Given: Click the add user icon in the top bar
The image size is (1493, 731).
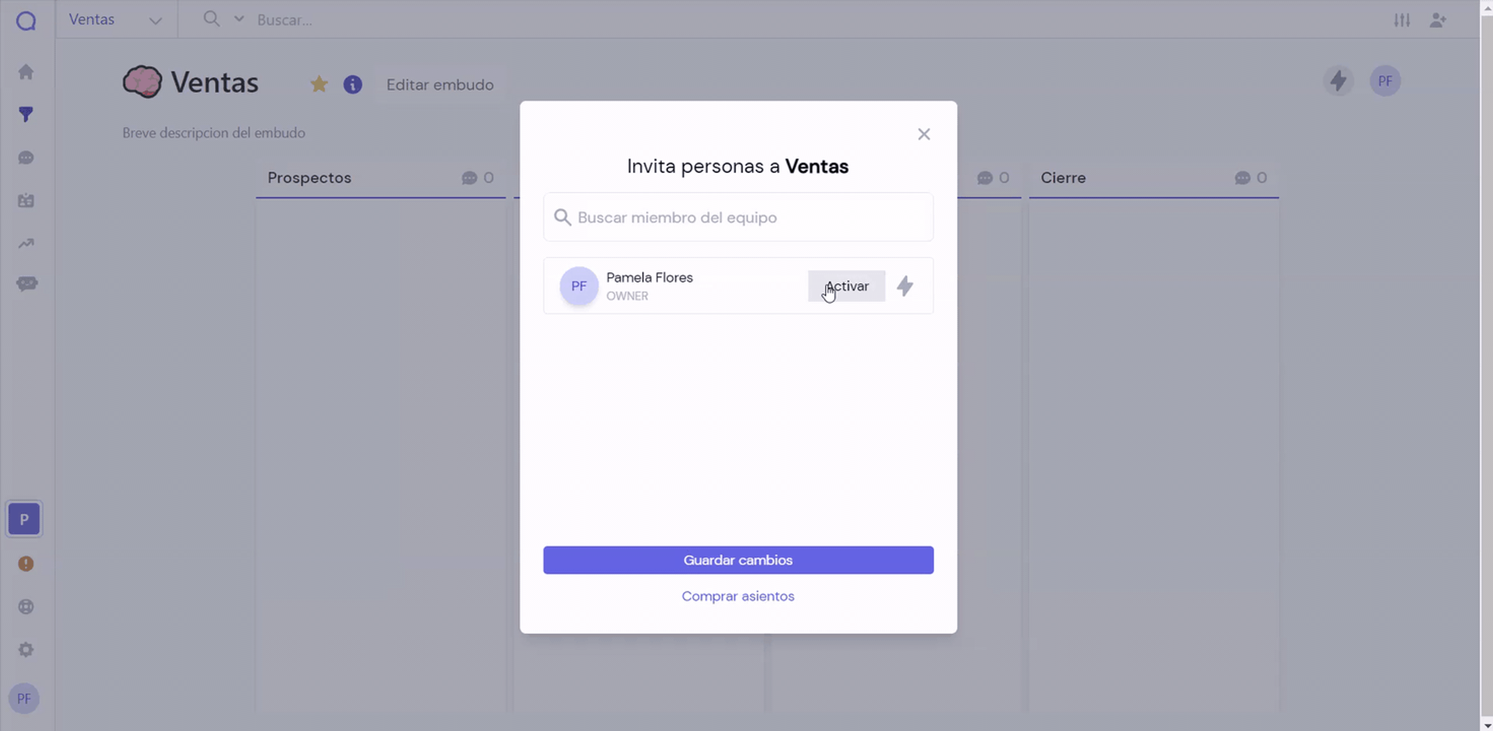Looking at the screenshot, I should pos(1438,20).
